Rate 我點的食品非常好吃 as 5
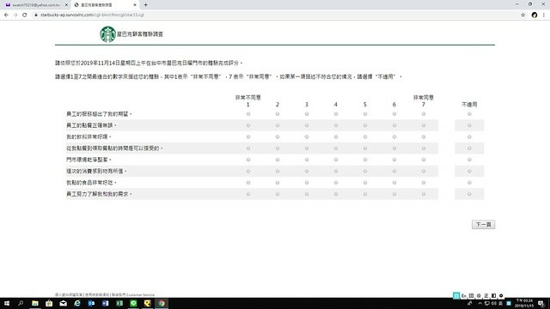The height and width of the screenshot is (309, 550). click(365, 183)
